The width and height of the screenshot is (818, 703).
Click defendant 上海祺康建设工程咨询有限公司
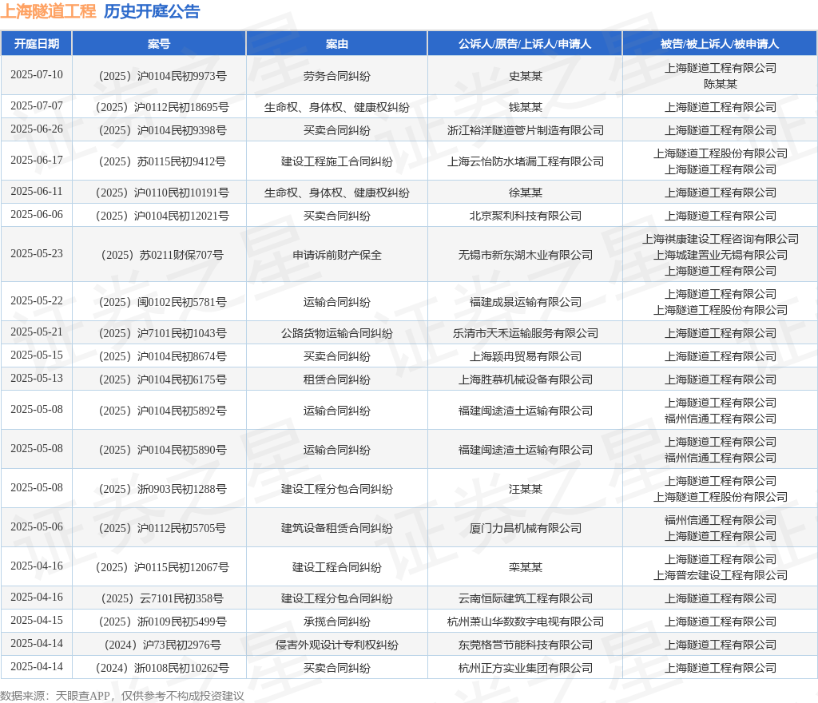tap(721, 239)
